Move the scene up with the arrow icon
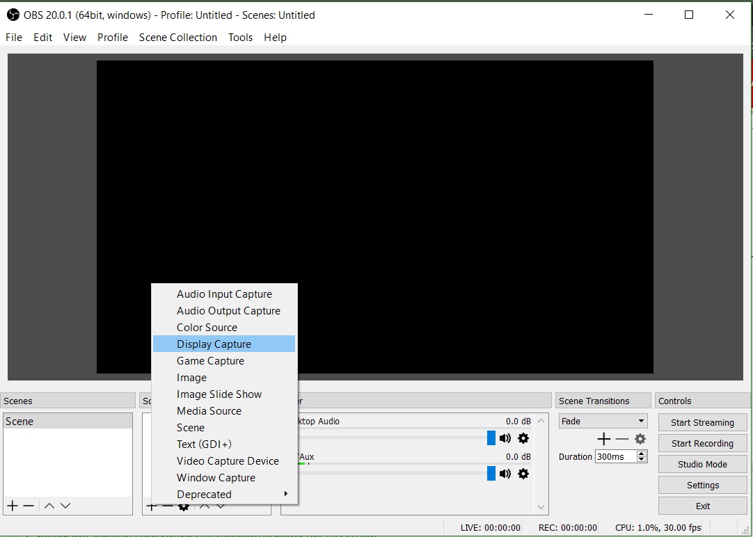753x537 pixels. (49, 506)
